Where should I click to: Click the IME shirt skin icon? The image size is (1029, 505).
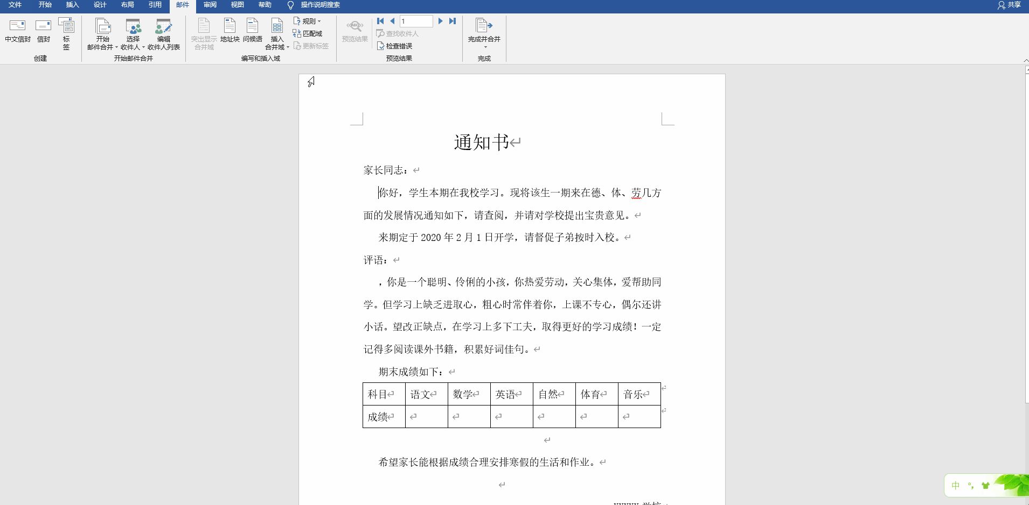(985, 486)
